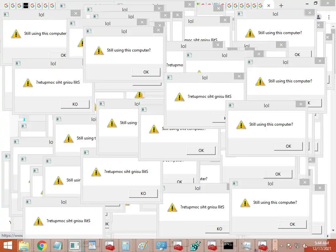Close the active Chrome tab
Screen dimensions: 336x252
pyautogui.click(x=269, y=6)
